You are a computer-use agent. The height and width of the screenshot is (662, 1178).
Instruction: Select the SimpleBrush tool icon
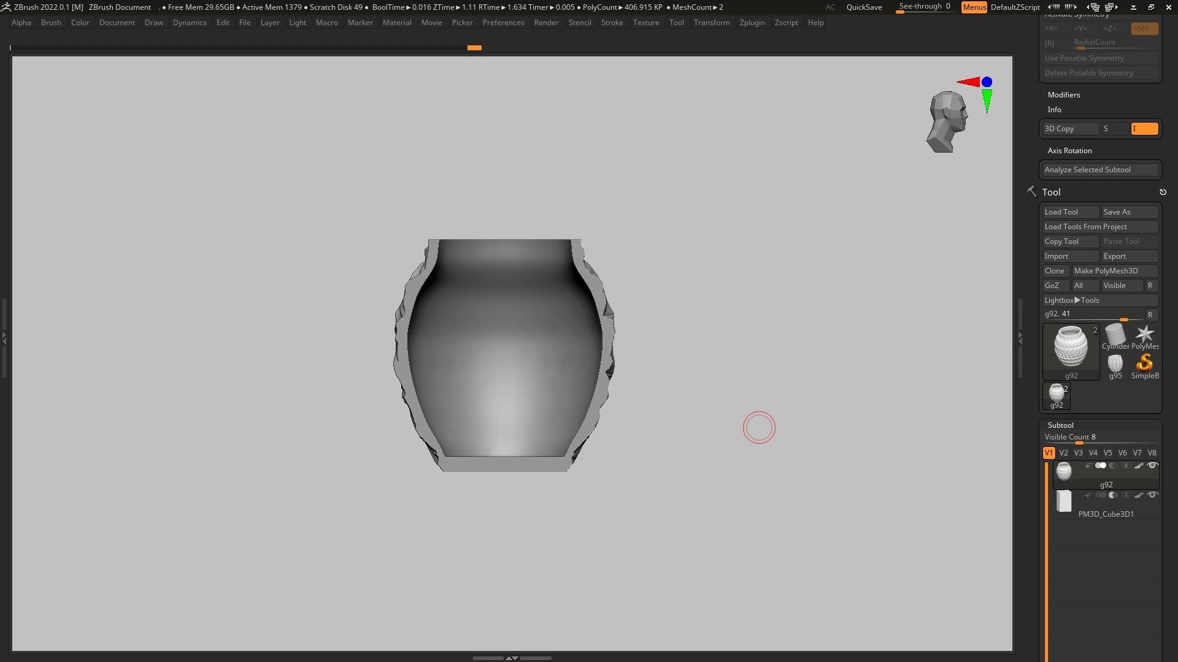(x=1144, y=364)
